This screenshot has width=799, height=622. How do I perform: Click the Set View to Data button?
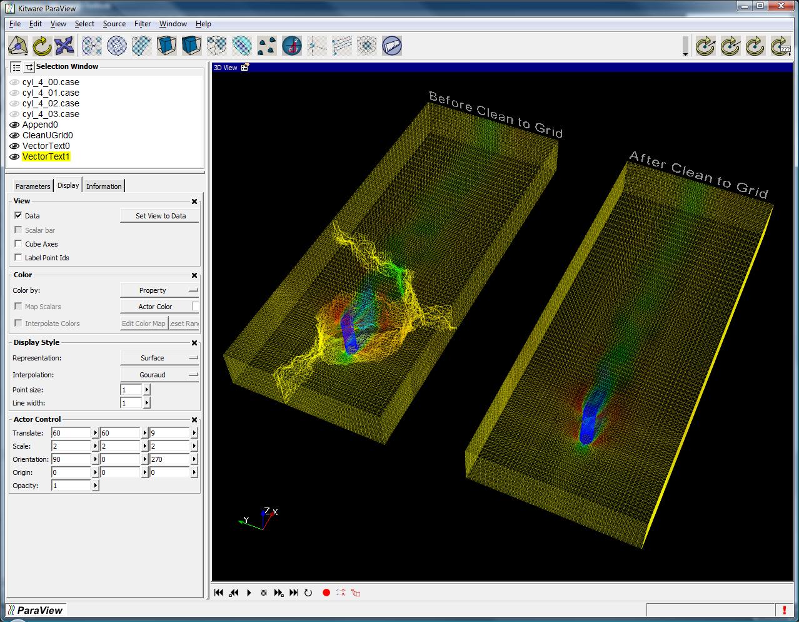pos(161,216)
